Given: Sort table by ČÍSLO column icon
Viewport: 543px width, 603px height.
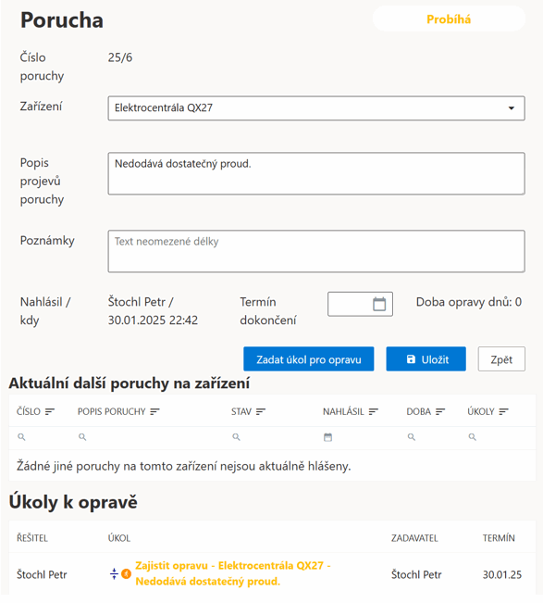Looking at the screenshot, I should pos(50,411).
